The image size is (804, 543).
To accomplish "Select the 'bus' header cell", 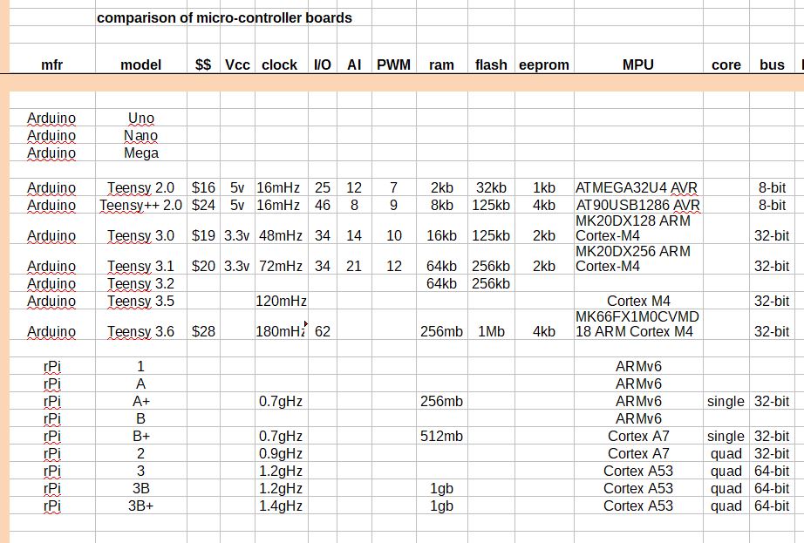I will tap(773, 65).
